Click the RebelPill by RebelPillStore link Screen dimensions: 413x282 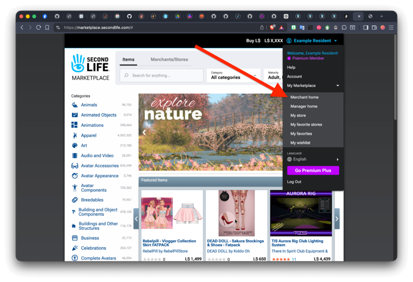point(165,251)
